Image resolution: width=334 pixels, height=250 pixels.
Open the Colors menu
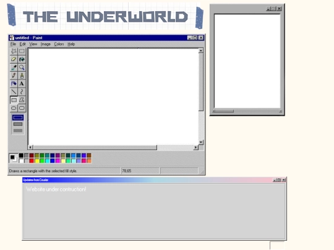(59, 44)
